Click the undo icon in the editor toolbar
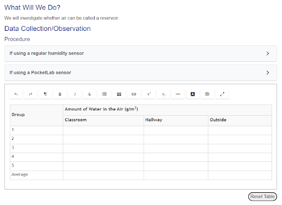 coord(16,94)
